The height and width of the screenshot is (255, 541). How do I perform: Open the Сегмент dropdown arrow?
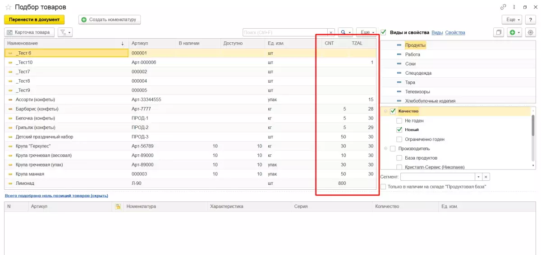click(479, 177)
